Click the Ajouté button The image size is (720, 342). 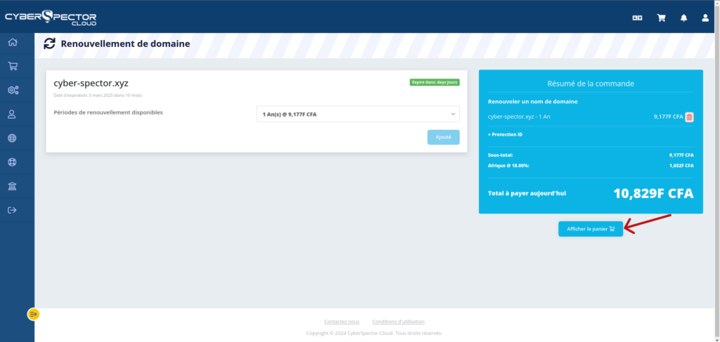tap(443, 137)
